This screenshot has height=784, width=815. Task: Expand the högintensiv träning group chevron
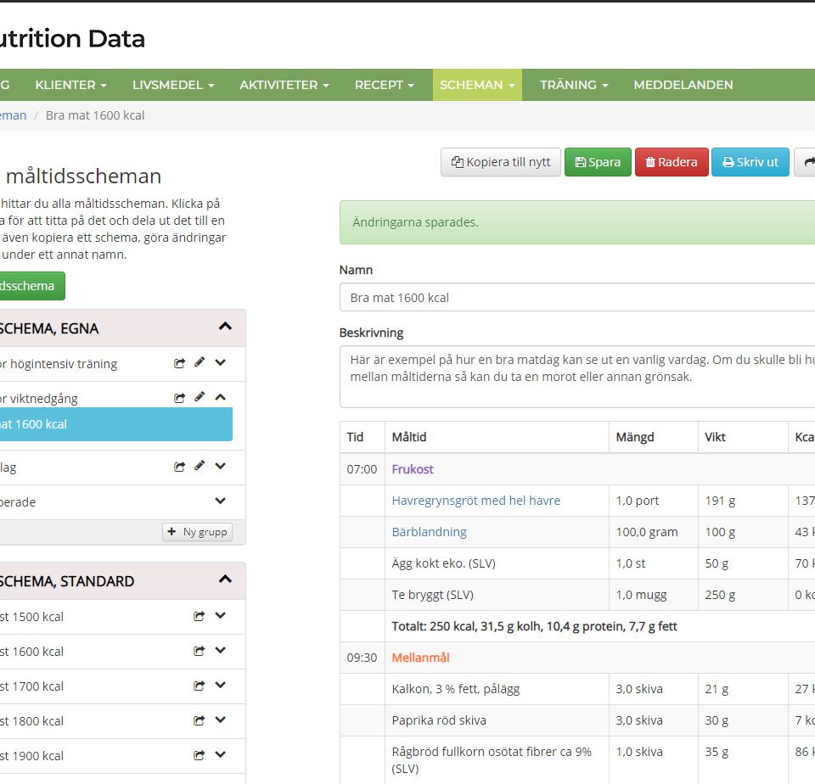coord(221,363)
